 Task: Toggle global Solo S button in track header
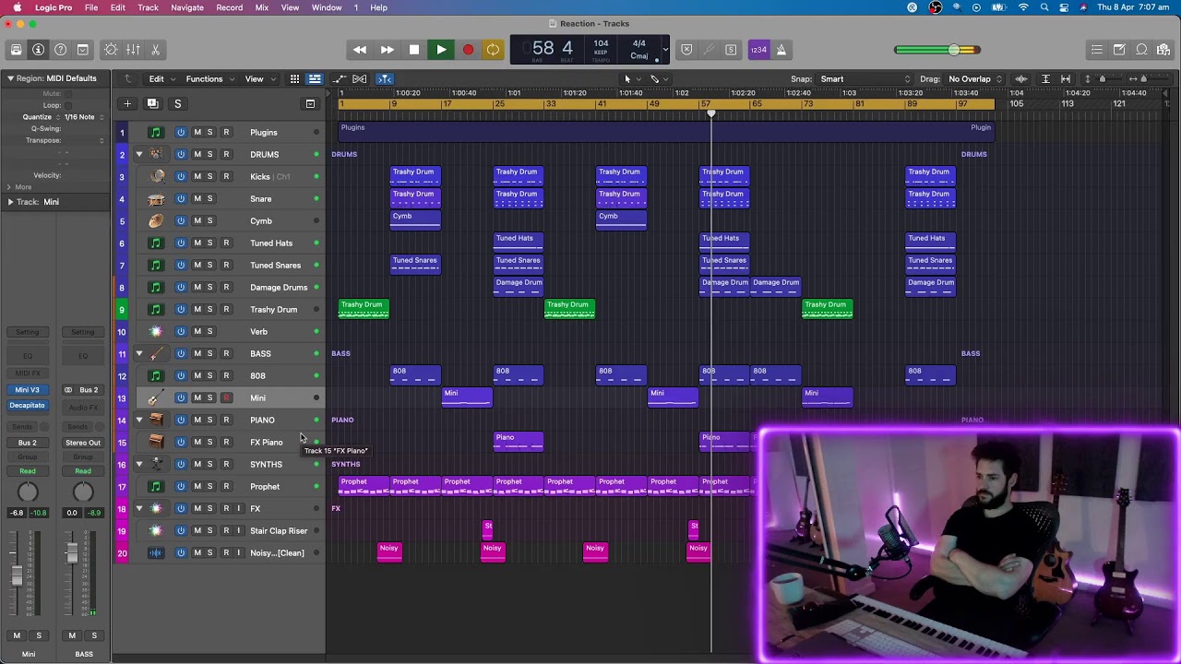[x=177, y=103]
